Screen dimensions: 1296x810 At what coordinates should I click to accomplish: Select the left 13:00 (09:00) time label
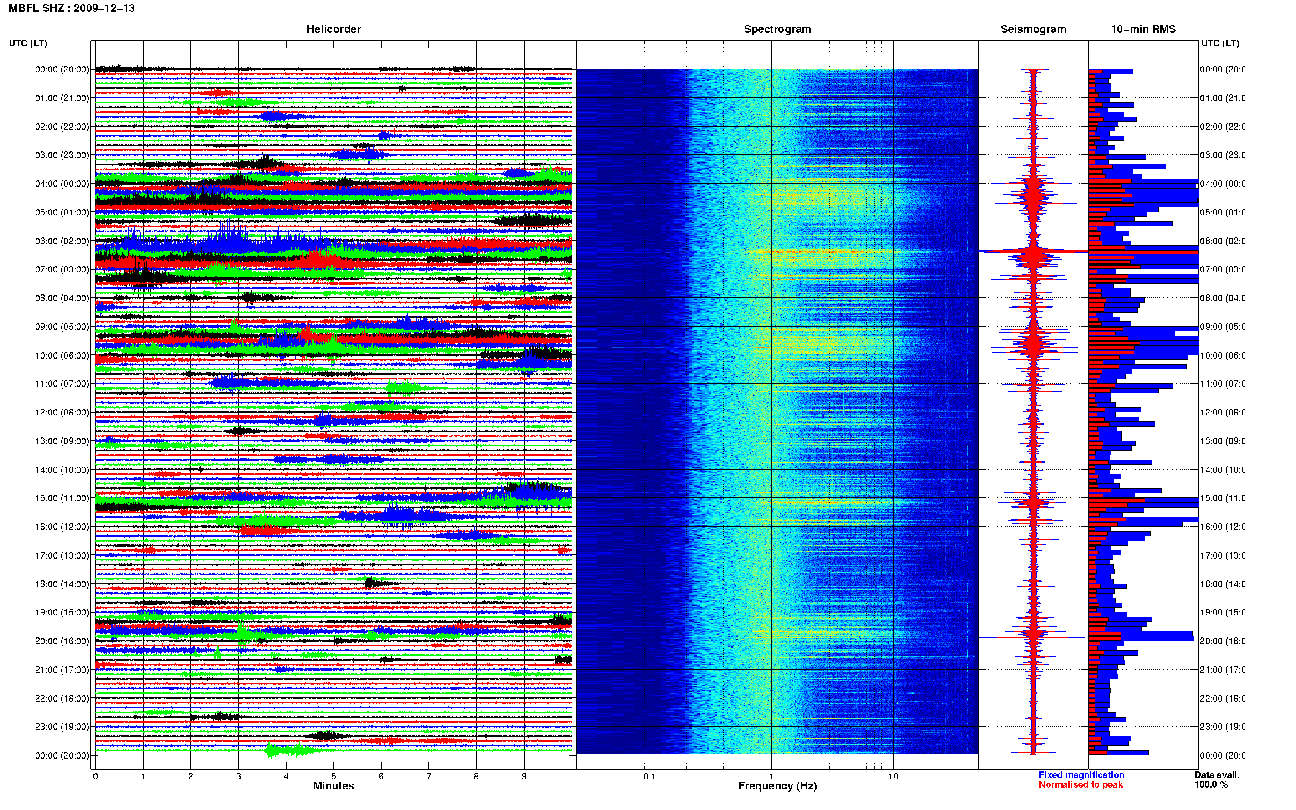pos(62,441)
